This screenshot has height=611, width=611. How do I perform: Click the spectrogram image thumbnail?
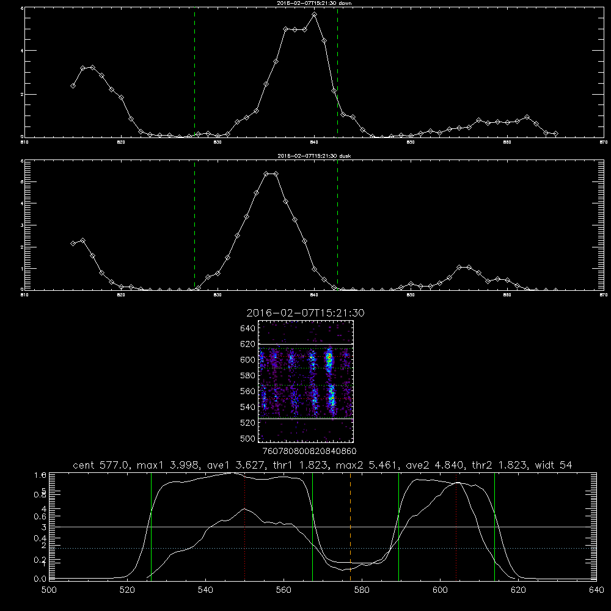click(306, 381)
